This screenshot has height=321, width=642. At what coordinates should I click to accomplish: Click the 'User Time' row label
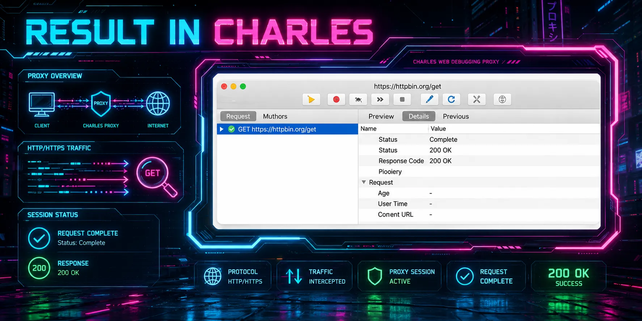[x=393, y=204]
